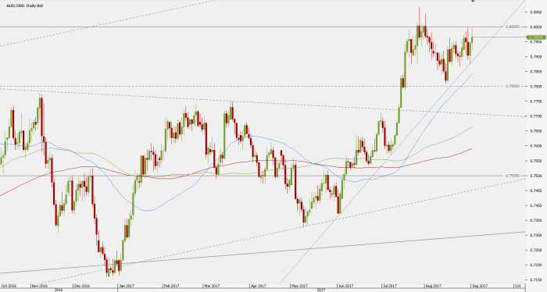Click the green current price tag
Image resolution: width=547 pixels, height=292 pixels.
pyautogui.click(x=536, y=37)
